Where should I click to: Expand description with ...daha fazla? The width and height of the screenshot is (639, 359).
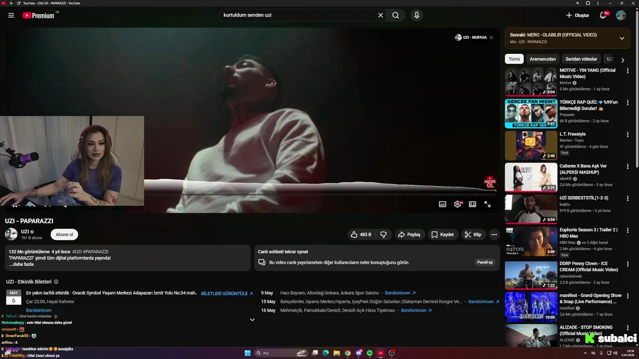pos(21,264)
